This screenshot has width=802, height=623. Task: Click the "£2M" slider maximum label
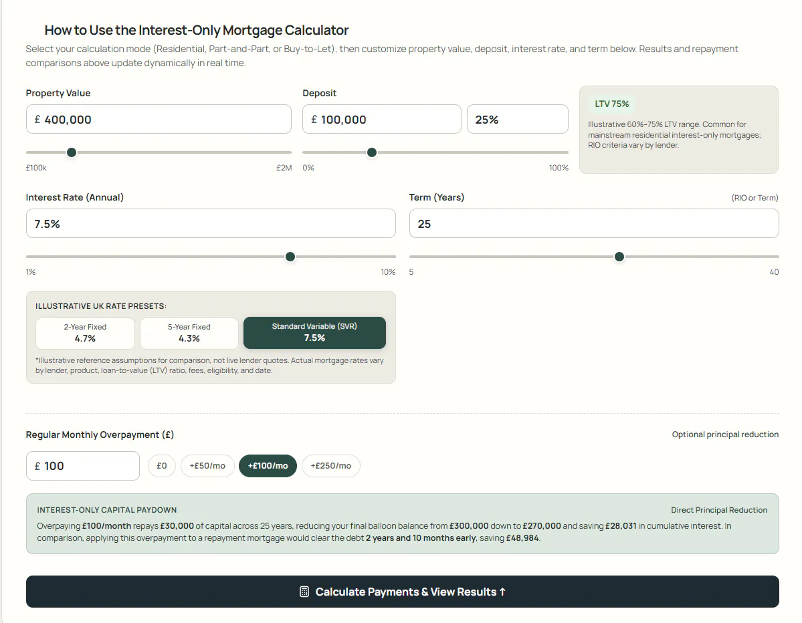pos(284,168)
